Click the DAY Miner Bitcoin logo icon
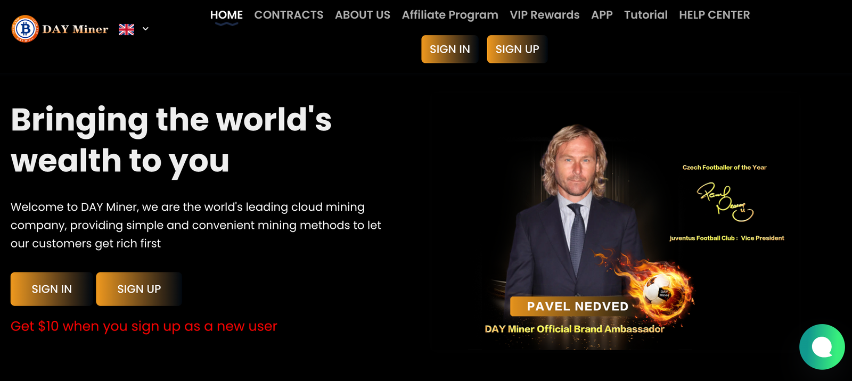This screenshot has height=381, width=852. [x=25, y=29]
